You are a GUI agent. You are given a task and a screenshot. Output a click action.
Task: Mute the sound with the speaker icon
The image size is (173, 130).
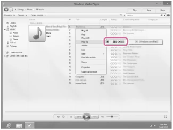[102, 116]
